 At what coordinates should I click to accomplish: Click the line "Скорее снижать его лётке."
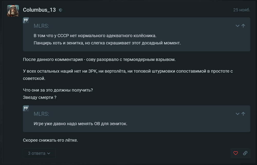50,140
